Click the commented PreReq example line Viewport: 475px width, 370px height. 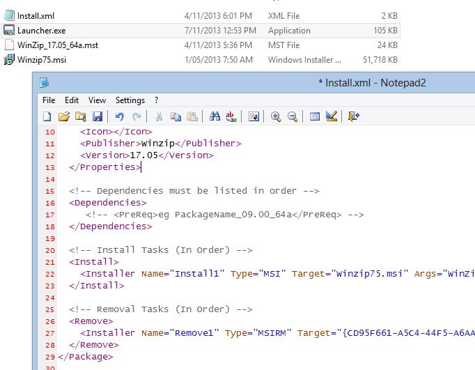[x=225, y=215]
